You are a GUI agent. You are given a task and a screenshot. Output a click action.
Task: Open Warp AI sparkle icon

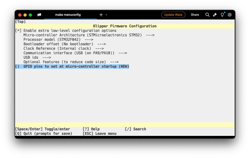pos(215,15)
